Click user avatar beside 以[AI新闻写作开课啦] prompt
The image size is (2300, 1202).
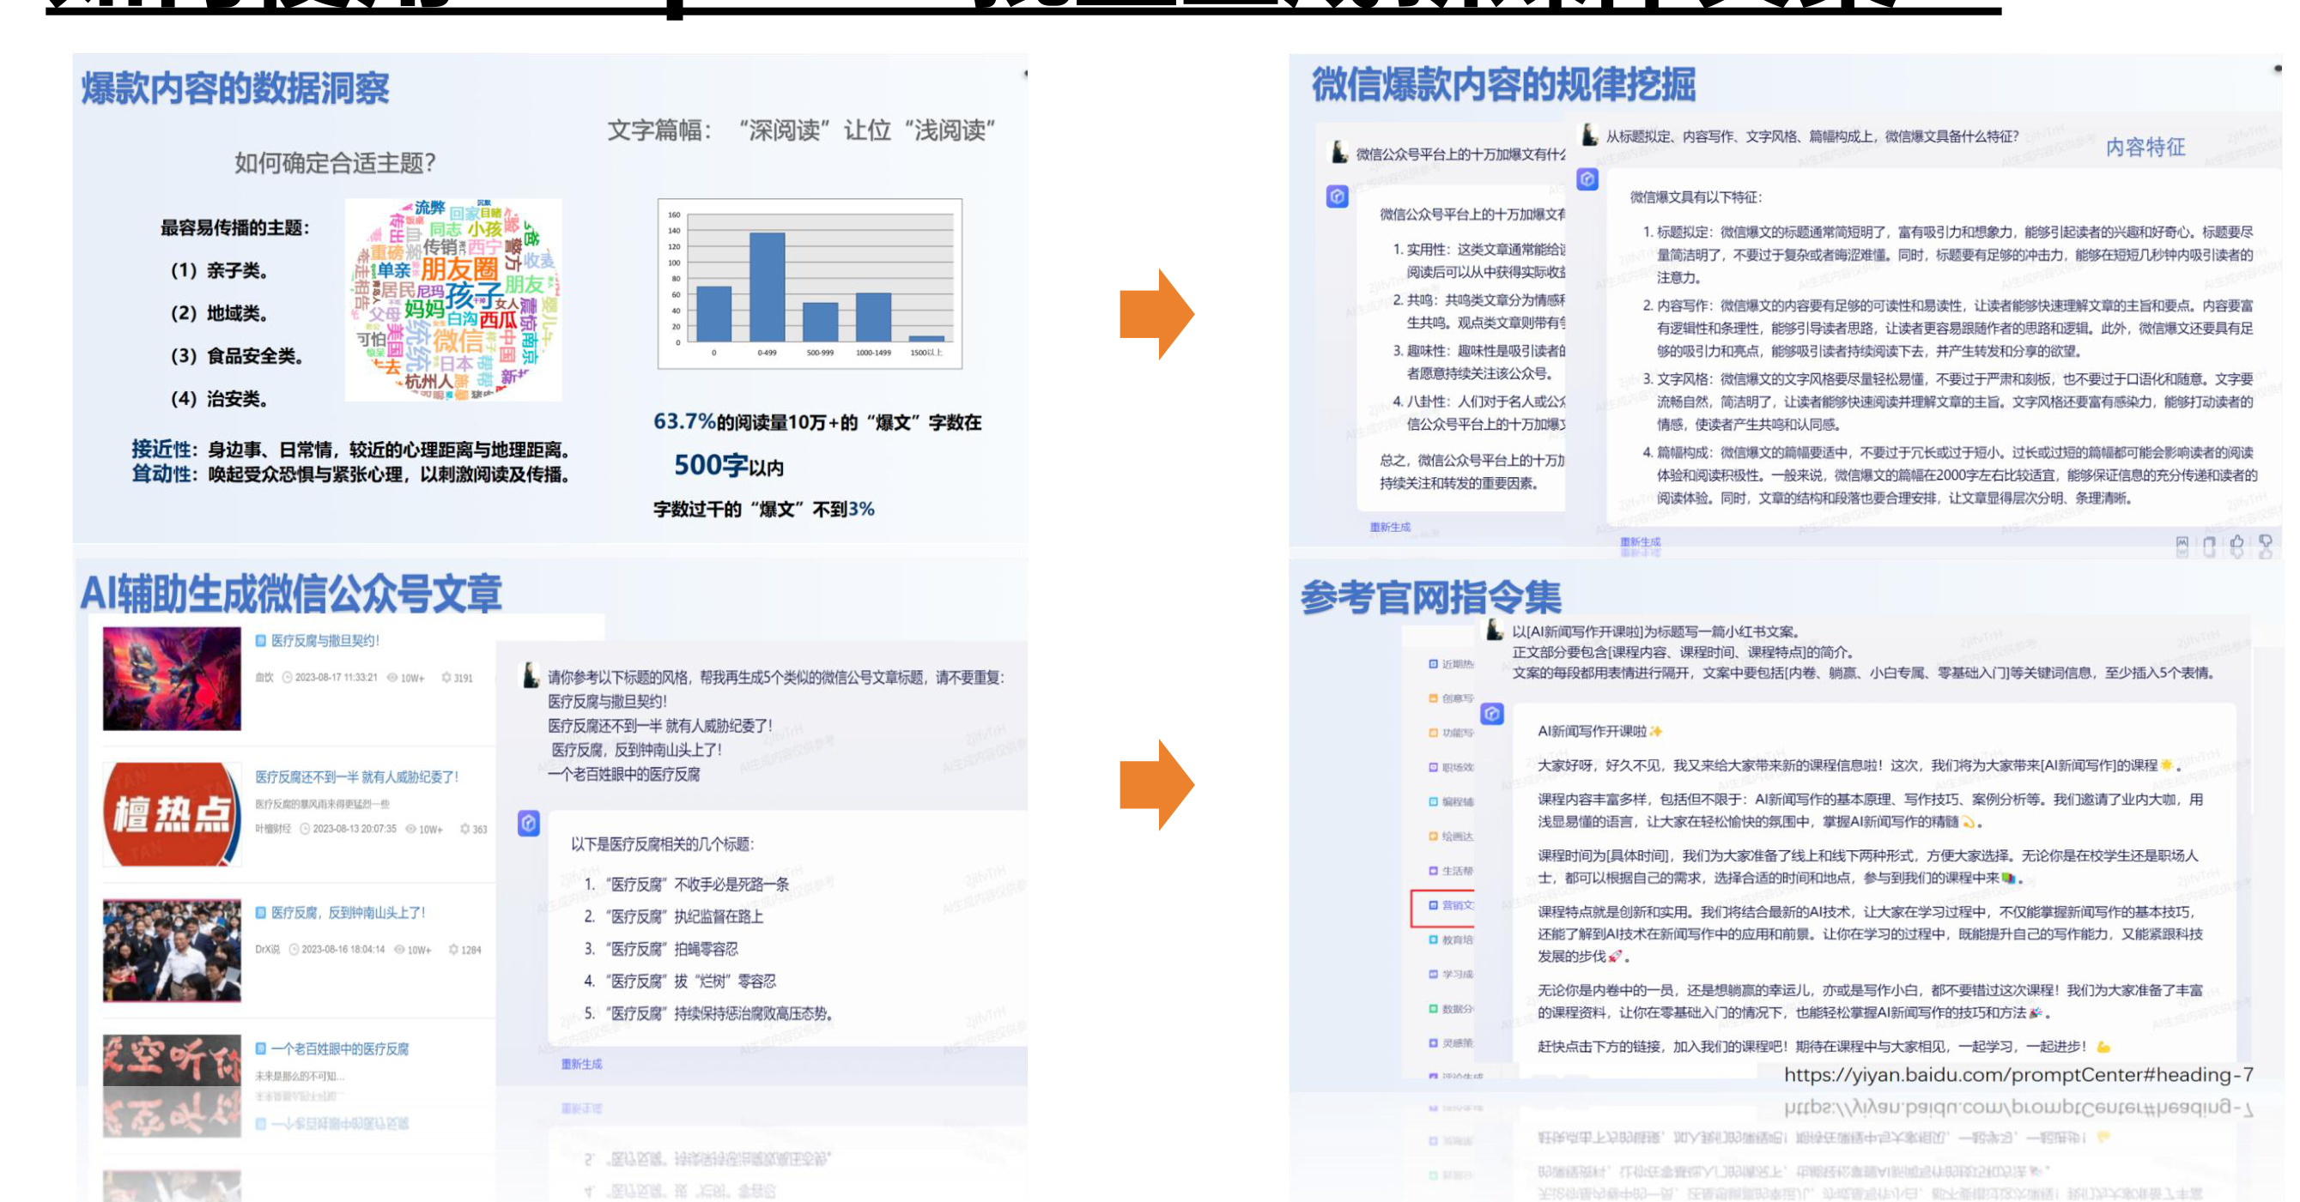click(x=1495, y=631)
